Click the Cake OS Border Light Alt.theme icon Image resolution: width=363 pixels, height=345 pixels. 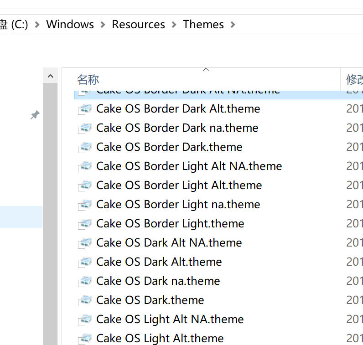(x=85, y=185)
